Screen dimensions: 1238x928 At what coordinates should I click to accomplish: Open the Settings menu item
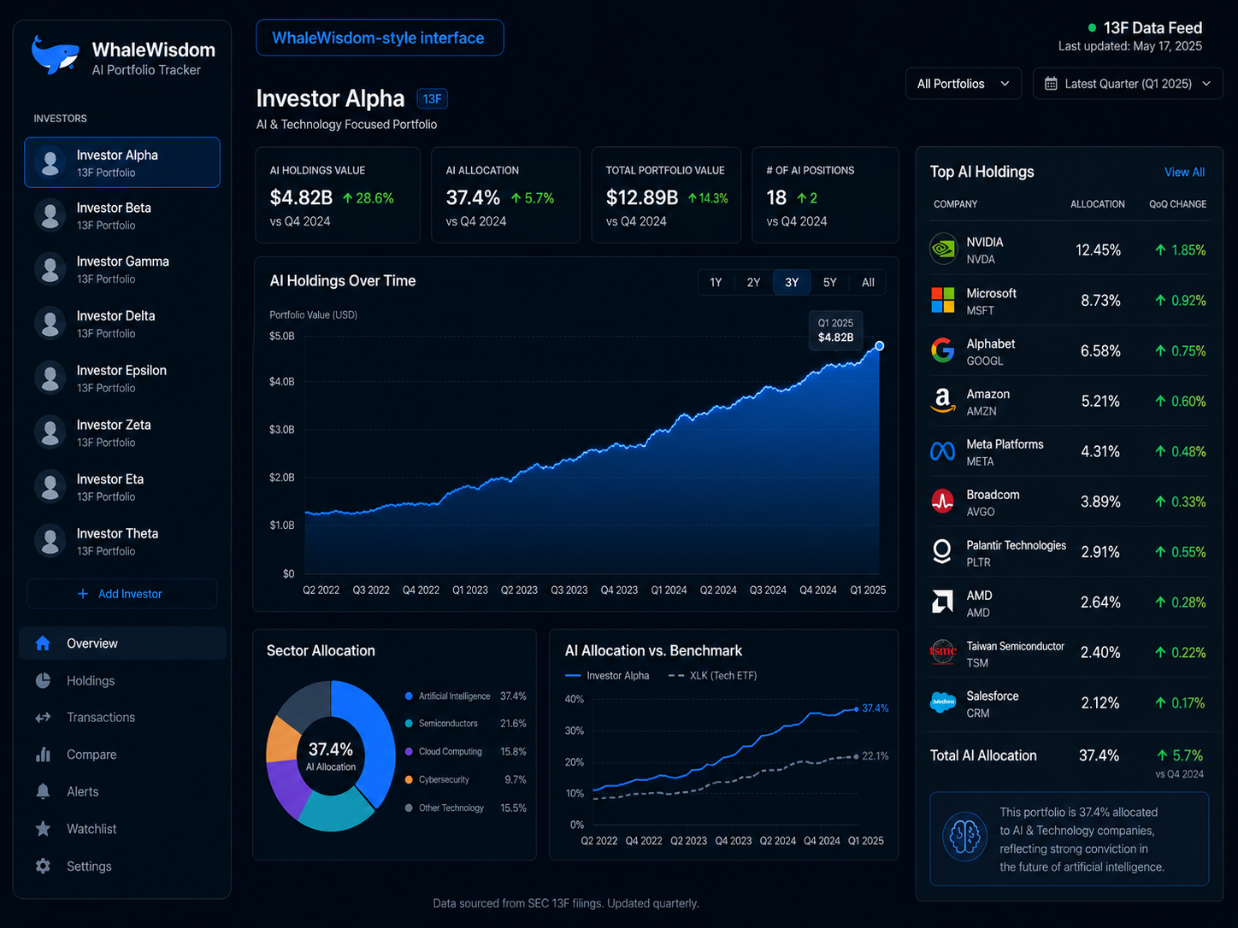123,866
